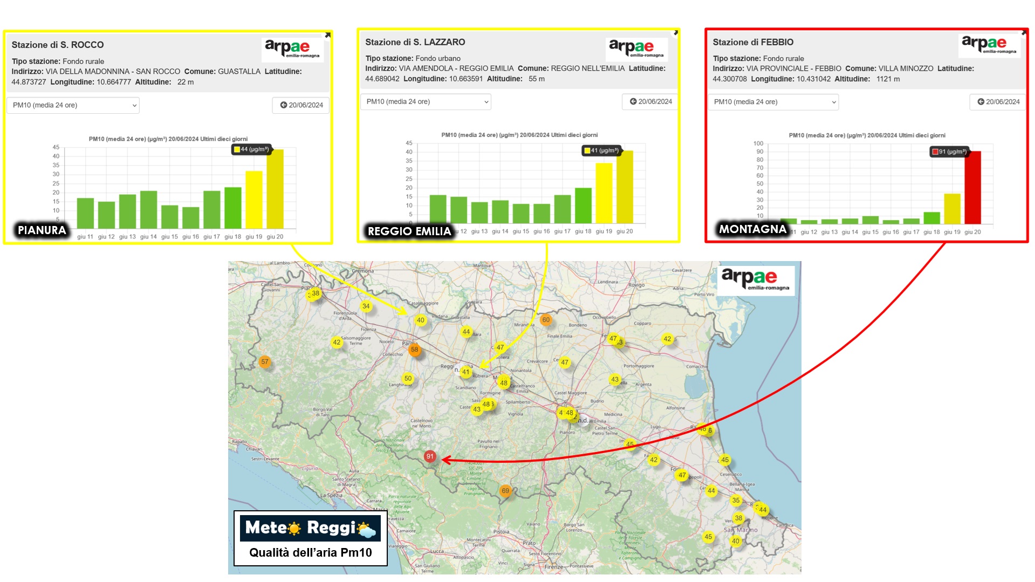Close the FEBBIO station popup
Image resolution: width=1035 pixels, height=582 pixels.
tap(1024, 33)
